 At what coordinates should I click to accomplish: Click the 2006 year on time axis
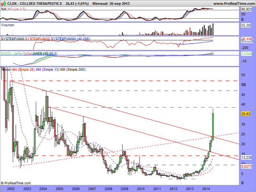(76, 189)
